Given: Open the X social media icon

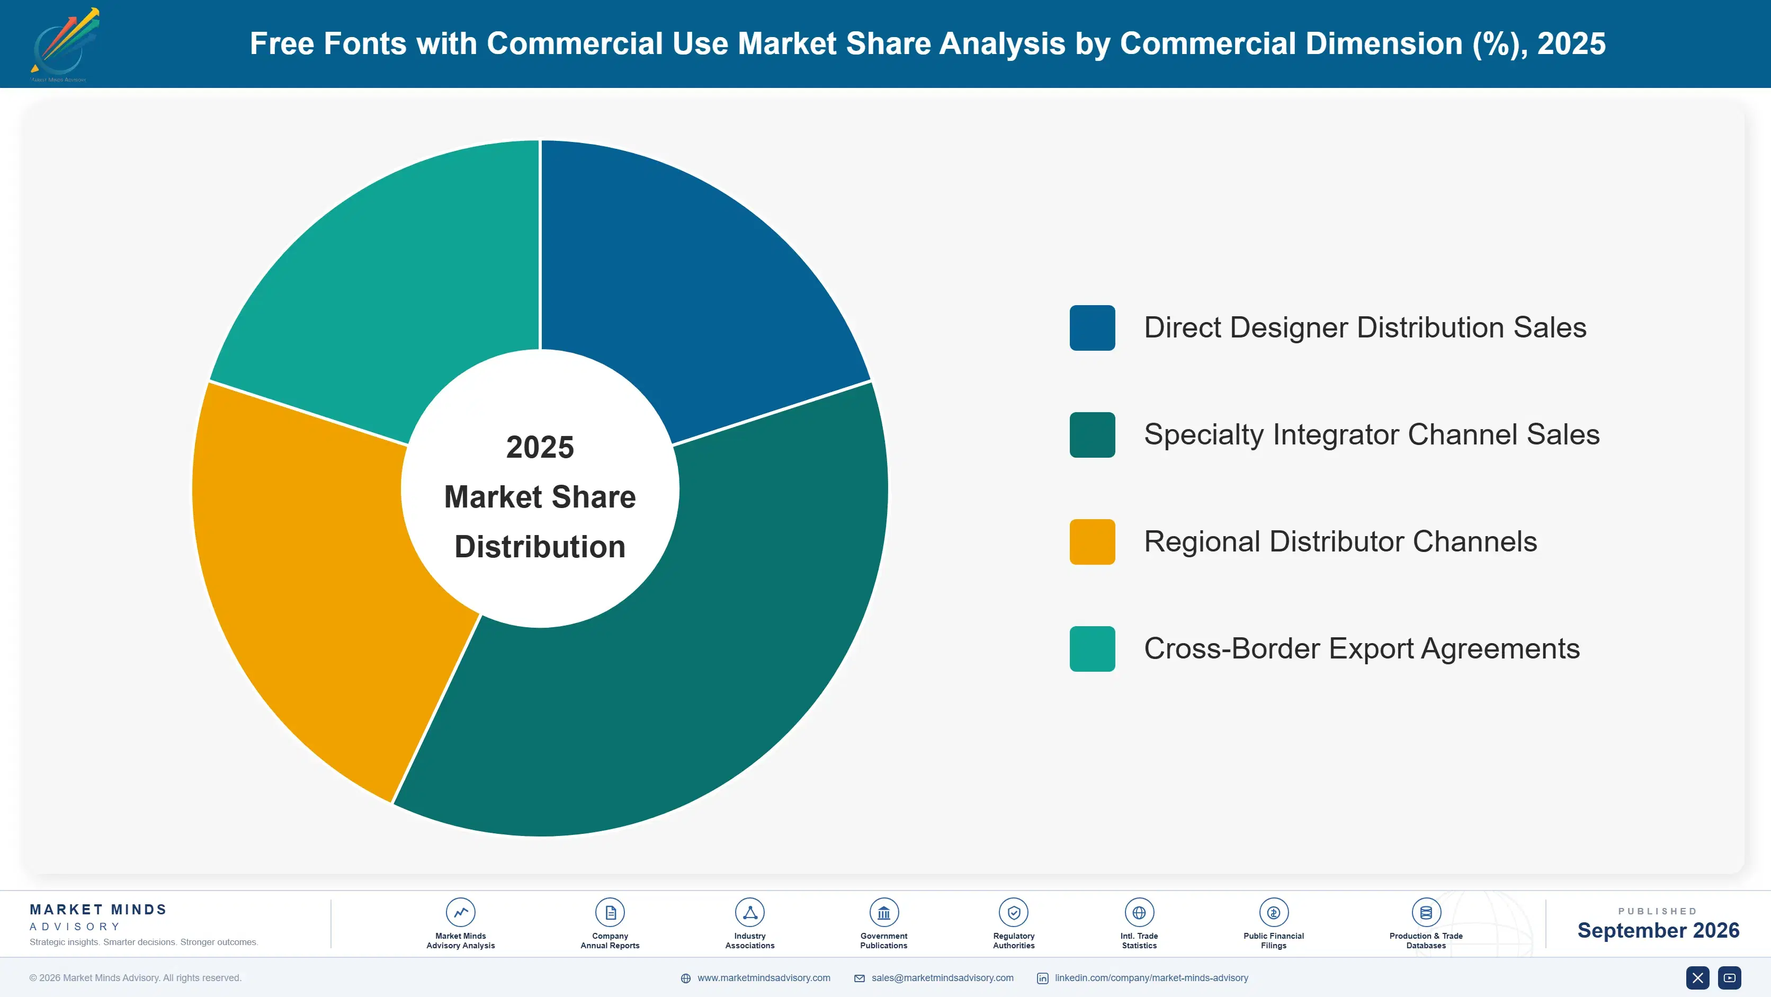Looking at the screenshot, I should (1697, 978).
